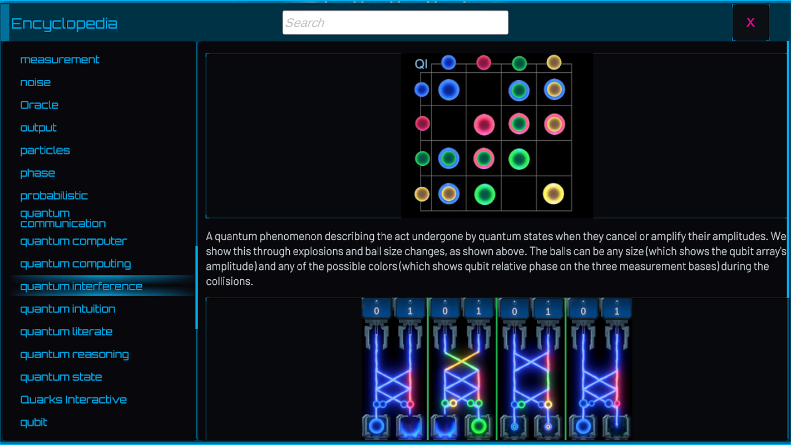Open the quantum interference circuit diagram thumbnail
This screenshot has width=791, height=445.
tap(497, 369)
